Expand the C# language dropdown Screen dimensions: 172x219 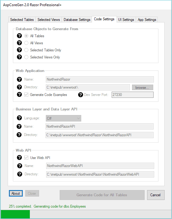[x=63, y=118]
